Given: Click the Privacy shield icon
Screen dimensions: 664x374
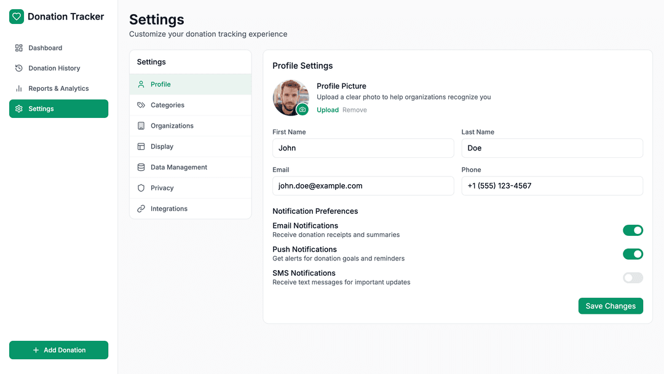Looking at the screenshot, I should pos(141,188).
